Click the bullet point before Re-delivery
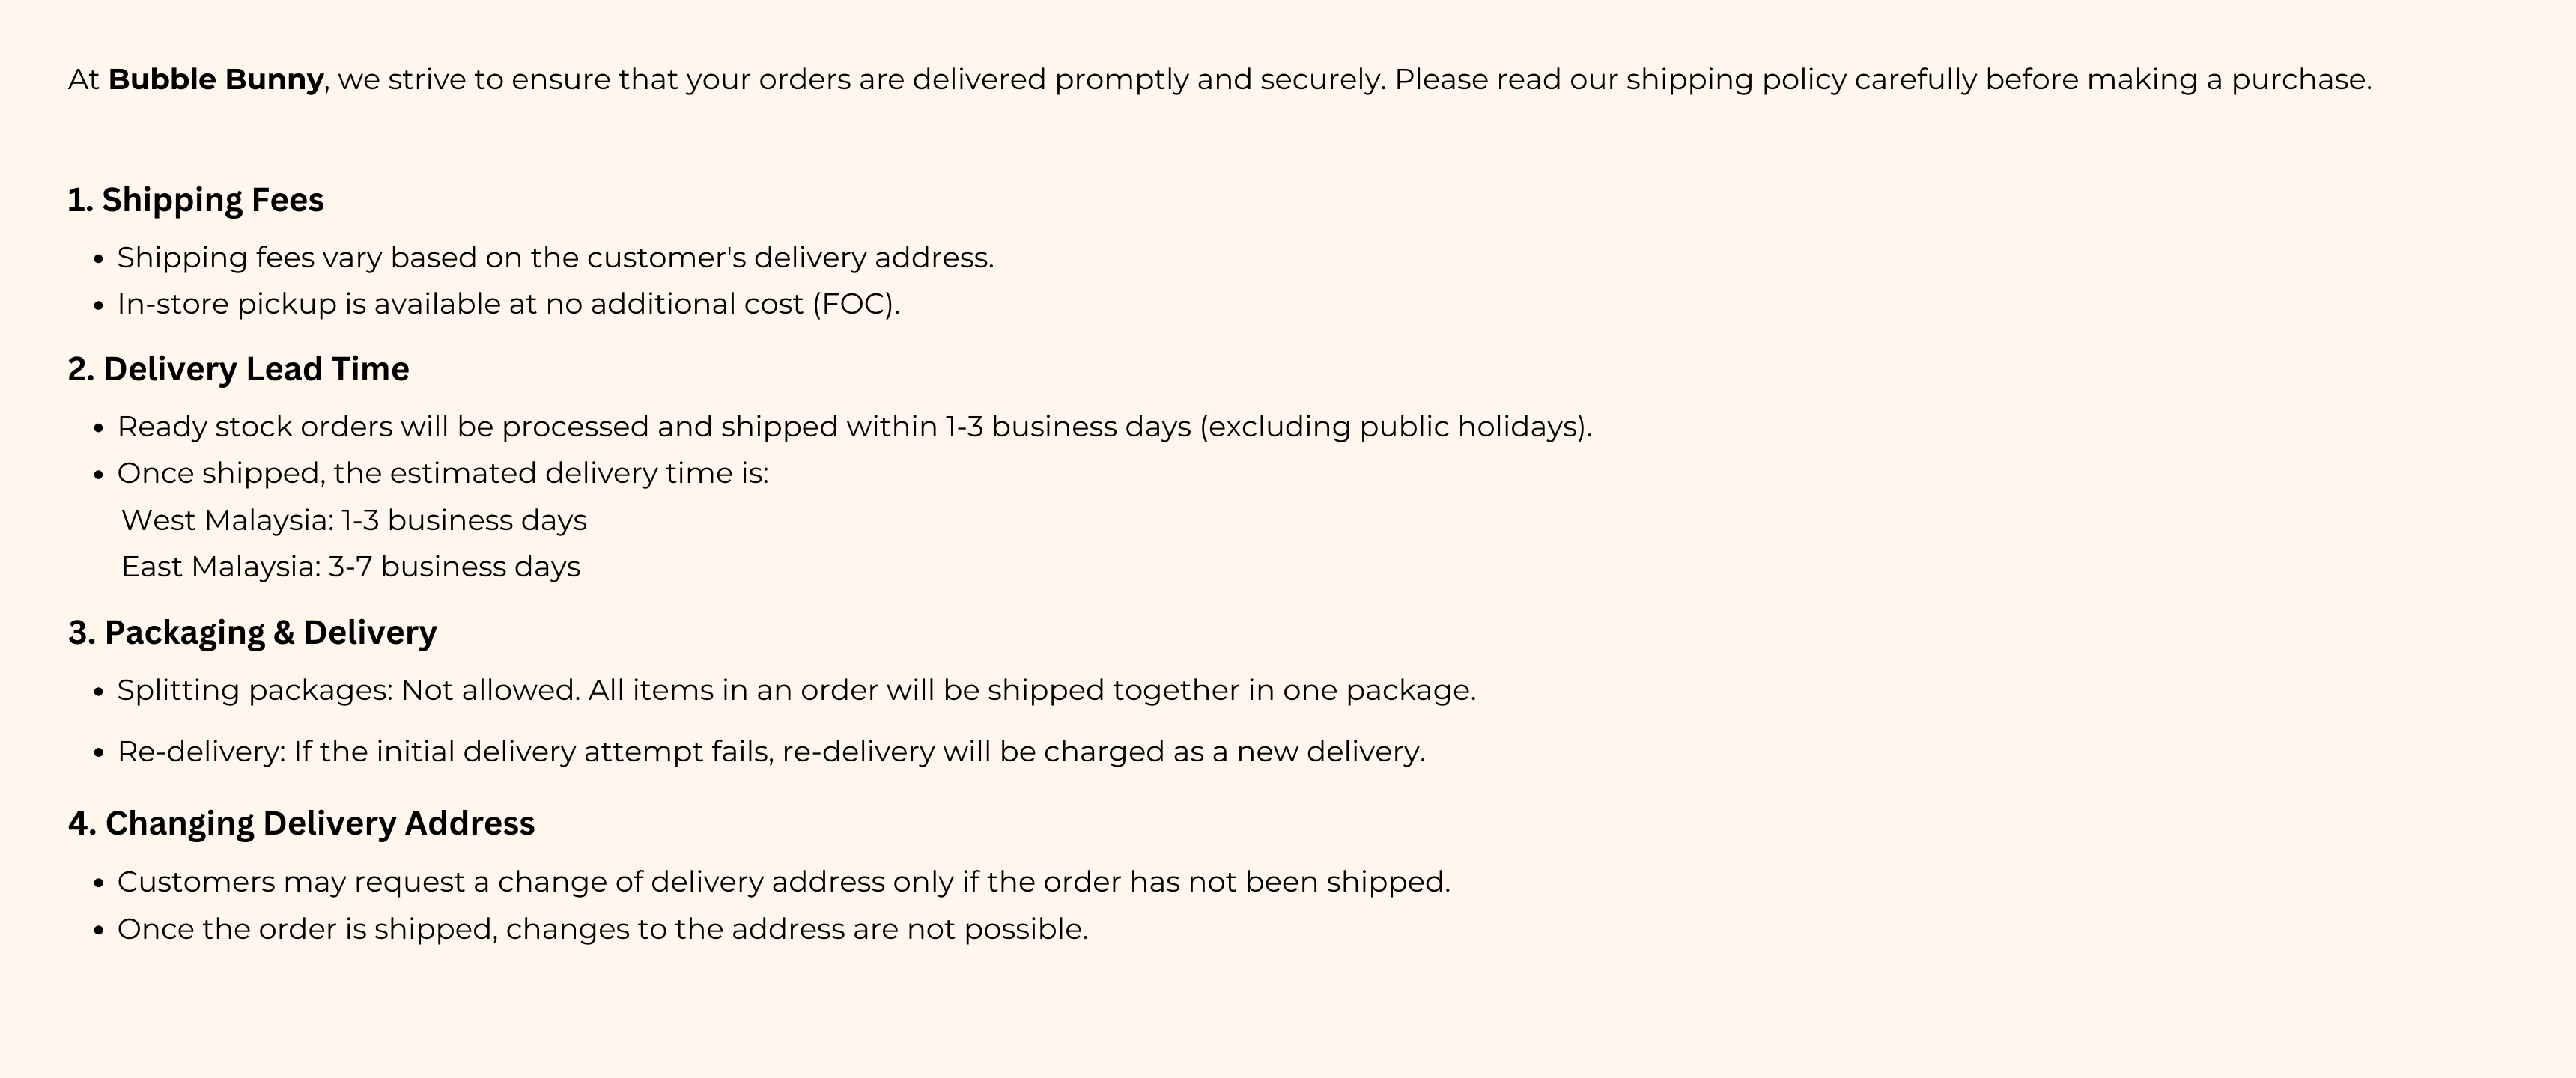2576x1078 pixels. pyautogui.click(x=98, y=754)
